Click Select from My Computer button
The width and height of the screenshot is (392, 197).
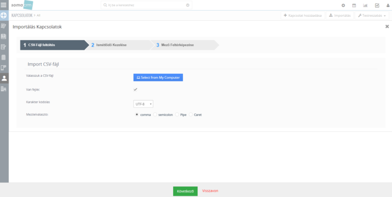pyautogui.click(x=158, y=77)
